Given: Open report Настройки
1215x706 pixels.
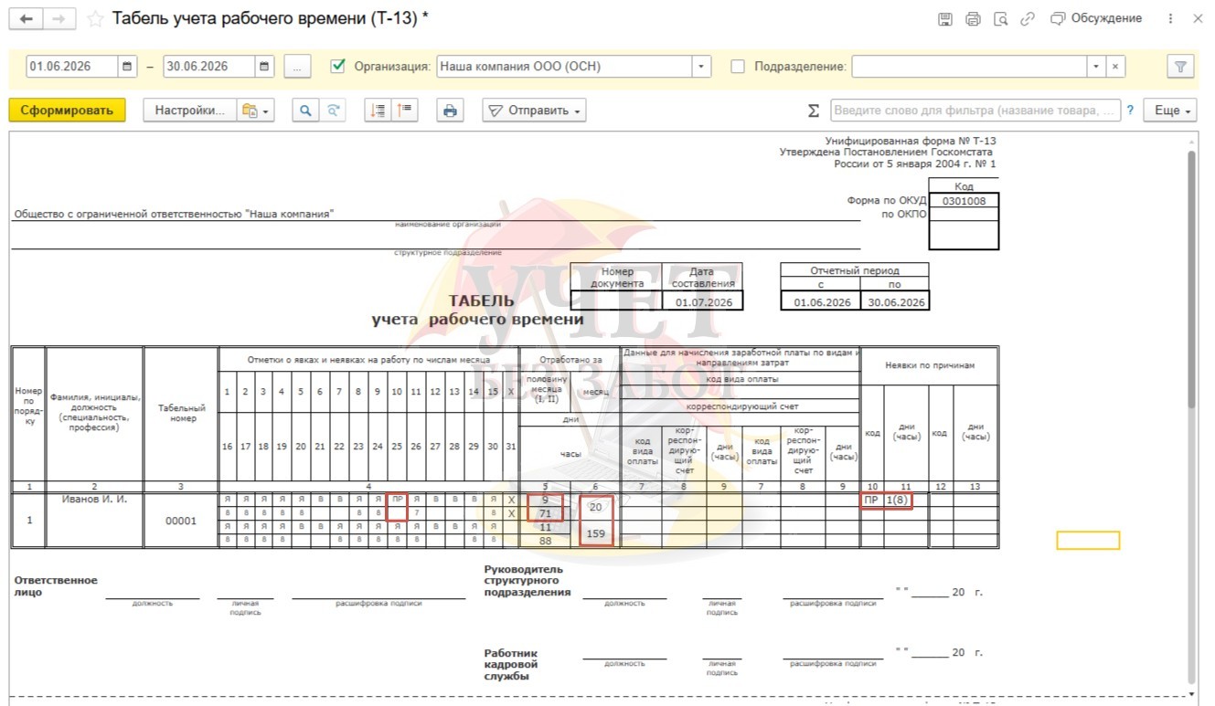Looking at the screenshot, I should tap(189, 111).
